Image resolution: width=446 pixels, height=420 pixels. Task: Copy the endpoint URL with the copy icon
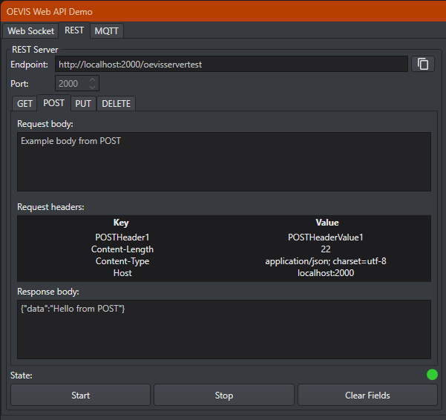[423, 64]
